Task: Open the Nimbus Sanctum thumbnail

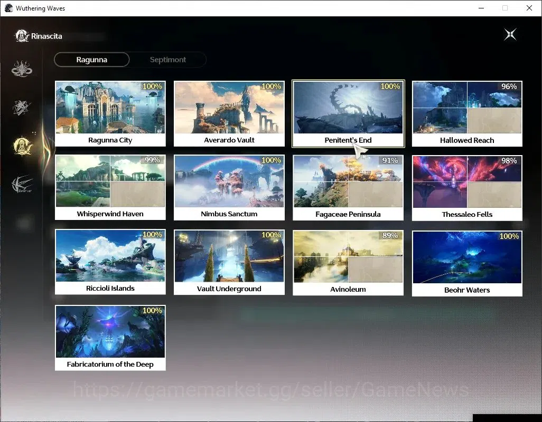Action: tap(229, 181)
